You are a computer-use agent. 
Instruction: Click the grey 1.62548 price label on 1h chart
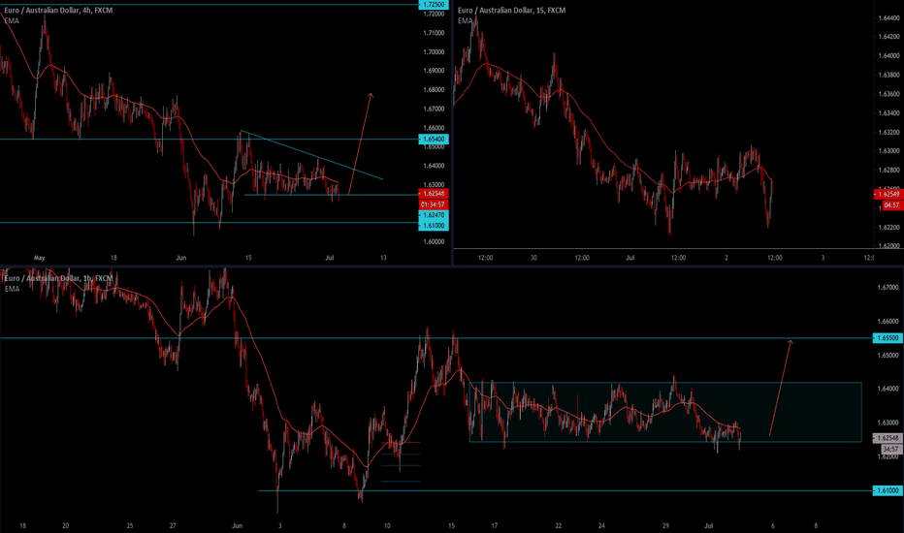[x=888, y=438]
